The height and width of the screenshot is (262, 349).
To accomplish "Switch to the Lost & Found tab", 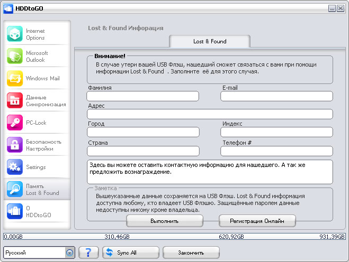I will tap(209, 41).
